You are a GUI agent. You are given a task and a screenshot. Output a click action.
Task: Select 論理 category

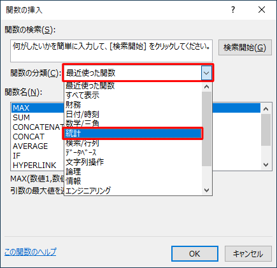[x=133, y=172]
